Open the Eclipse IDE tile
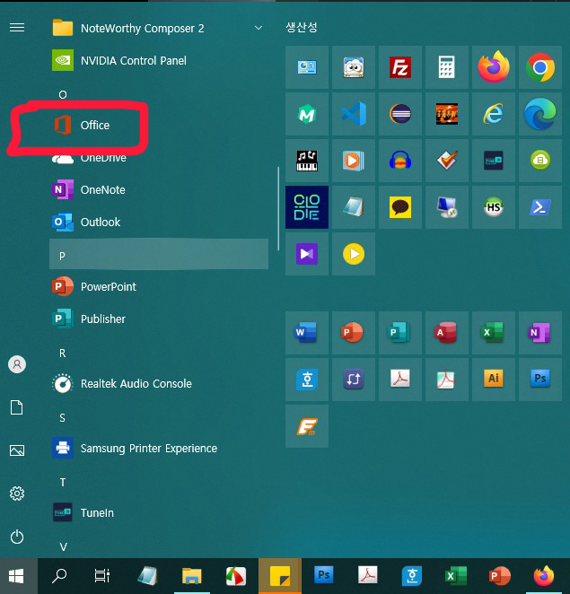 [400, 114]
